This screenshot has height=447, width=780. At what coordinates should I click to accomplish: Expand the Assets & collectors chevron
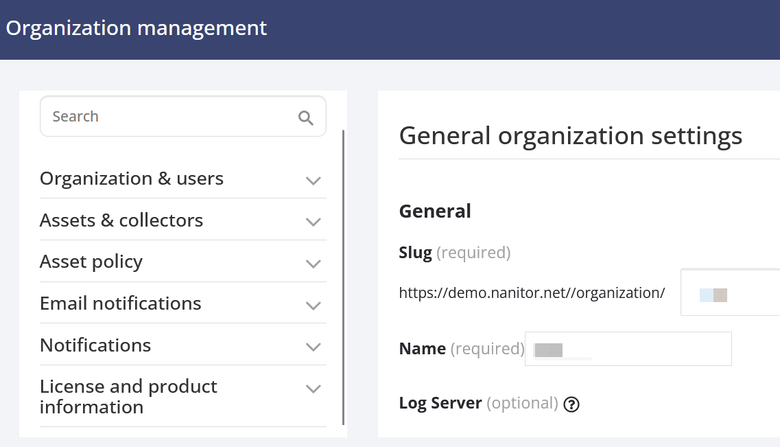tap(314, 222)
